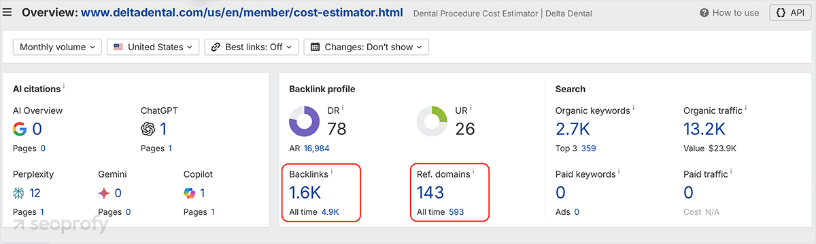The image size is (816, 244).
Task: Open the API button
Action: tap(789, 13)
